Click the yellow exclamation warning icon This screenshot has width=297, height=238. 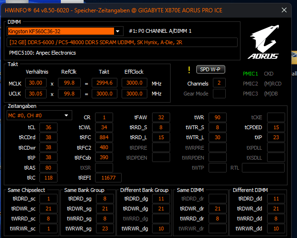[x=189, y=70]
